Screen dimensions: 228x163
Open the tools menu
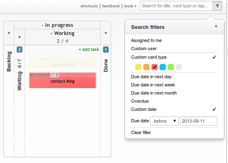pyautogui.click(x=130, y=6)
